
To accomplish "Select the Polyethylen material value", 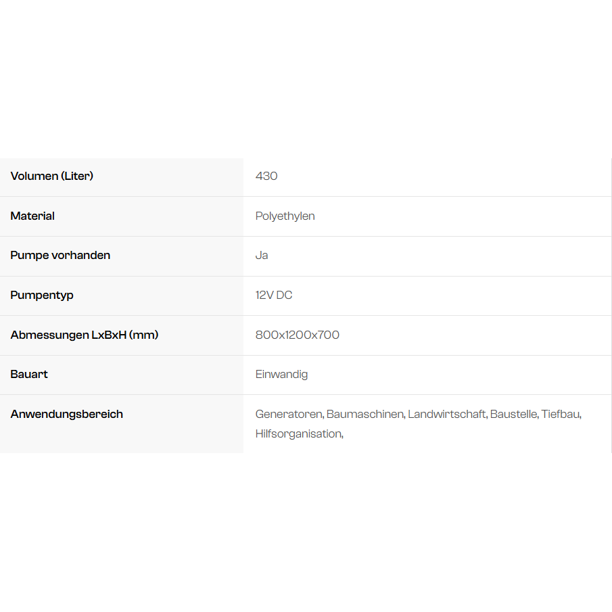I will 285,216.
